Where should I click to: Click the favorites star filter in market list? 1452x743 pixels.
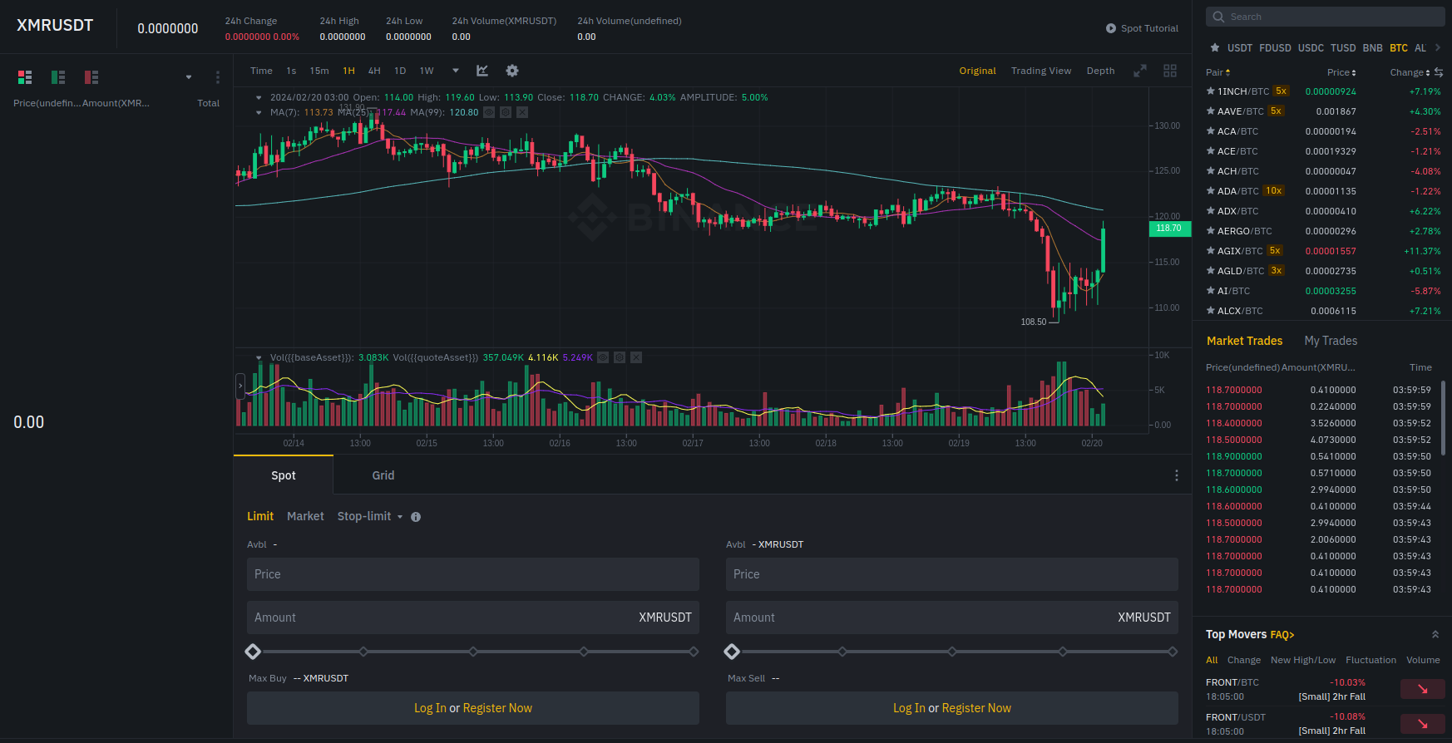tap(1215, 48)
